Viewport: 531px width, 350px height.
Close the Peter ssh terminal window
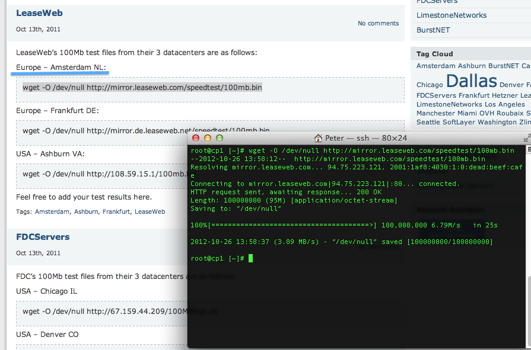click(x=196, y=138)
